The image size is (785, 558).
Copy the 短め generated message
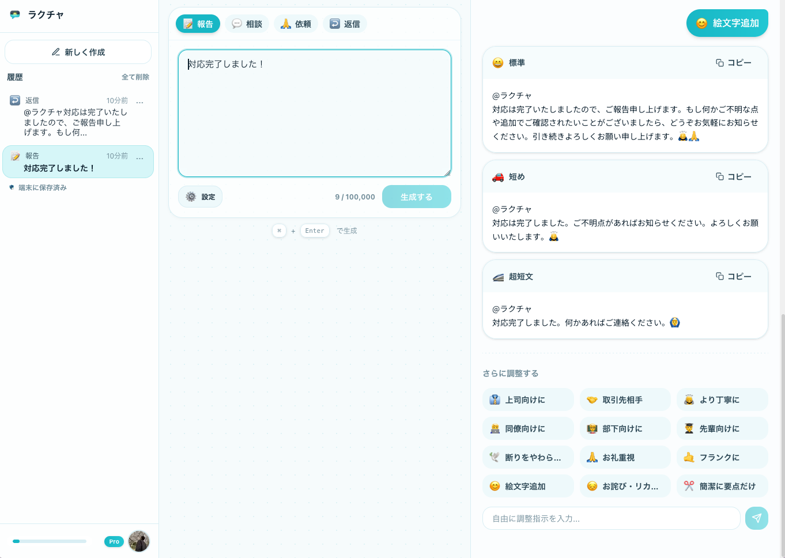pyautogui.click(x=733, y=176)
